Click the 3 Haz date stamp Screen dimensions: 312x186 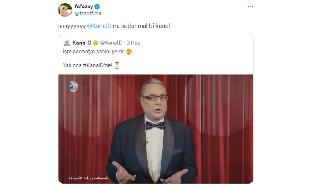pos(133,43)
